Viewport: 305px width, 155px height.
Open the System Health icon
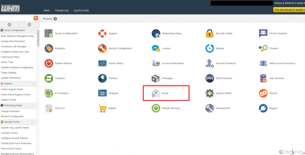click(x=210, y=93)
